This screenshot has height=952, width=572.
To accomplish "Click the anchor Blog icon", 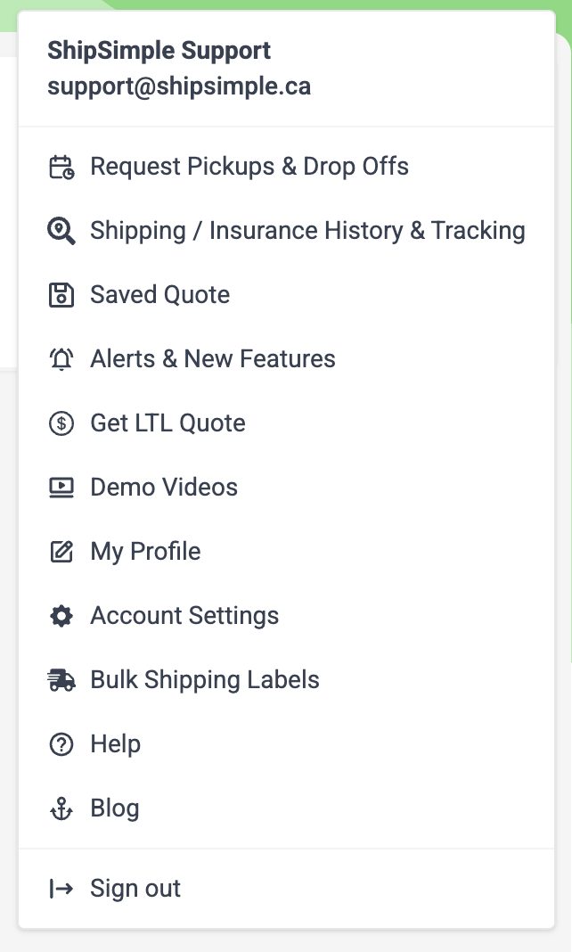I will (x=61, y=808).
